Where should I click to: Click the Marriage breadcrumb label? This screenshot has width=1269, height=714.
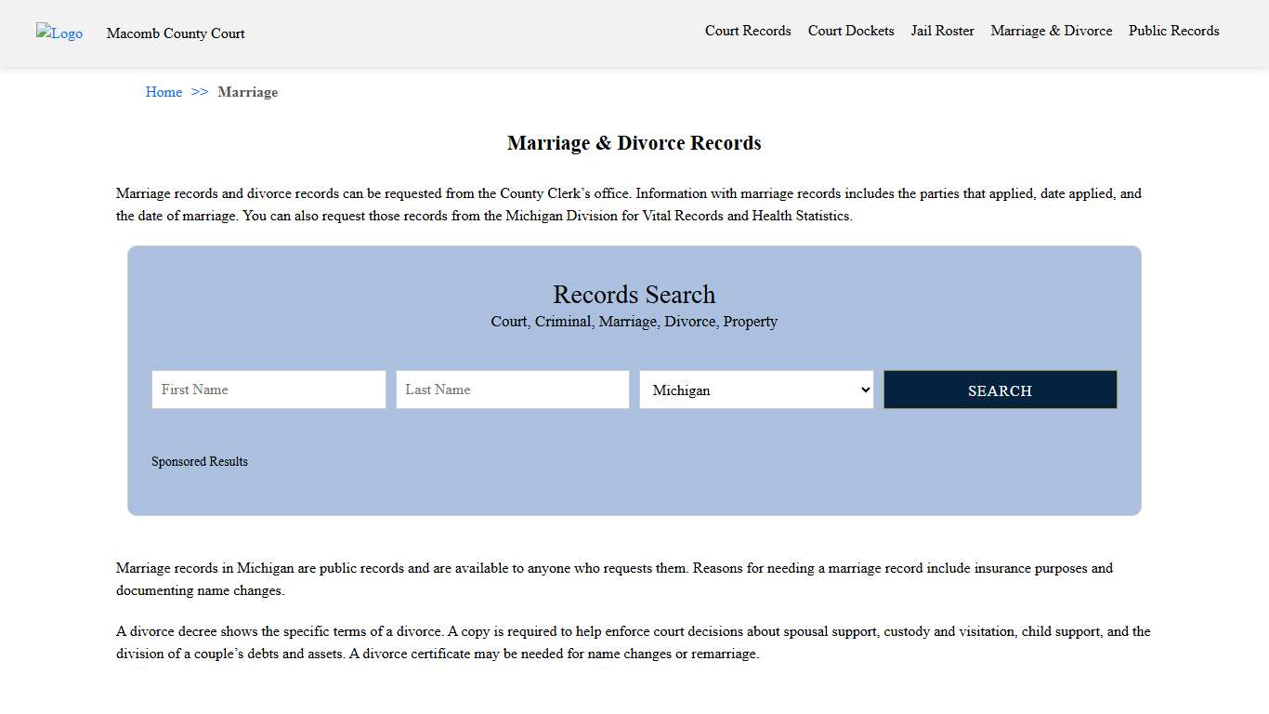247,92
